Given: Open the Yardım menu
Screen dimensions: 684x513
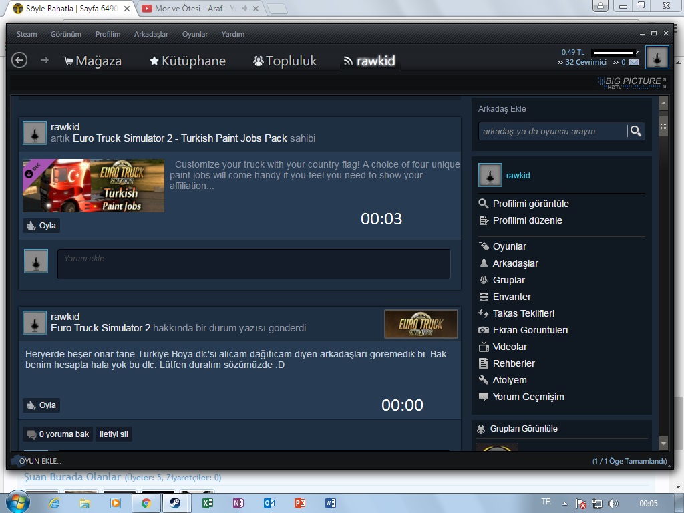Looking at the screenshot, I should pos(233,34).
